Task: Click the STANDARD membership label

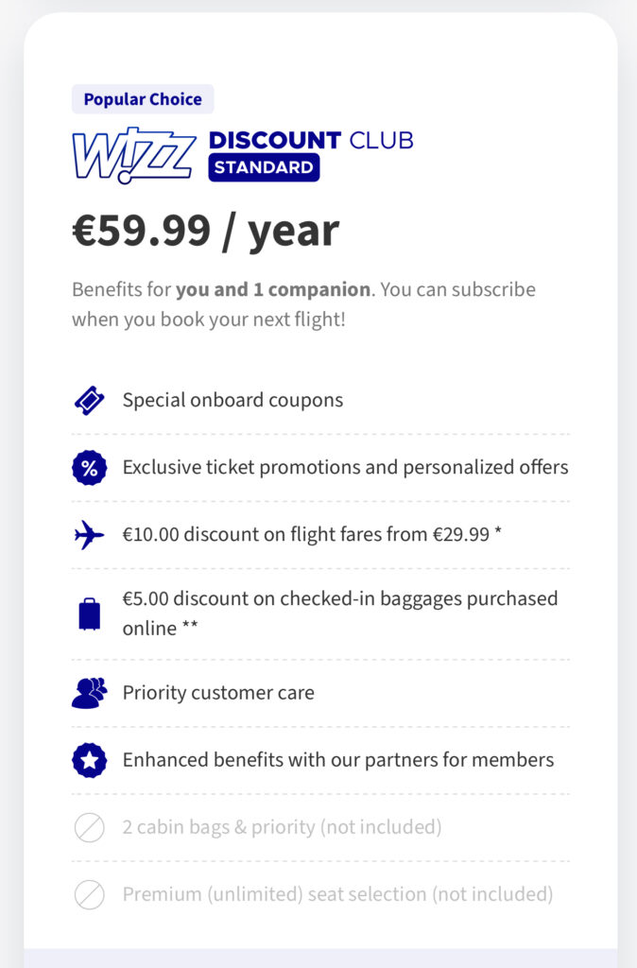Action: [x=264, y=168]
